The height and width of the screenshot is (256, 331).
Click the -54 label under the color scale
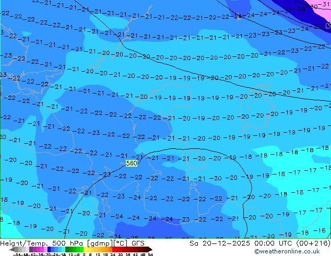(17, 254)
